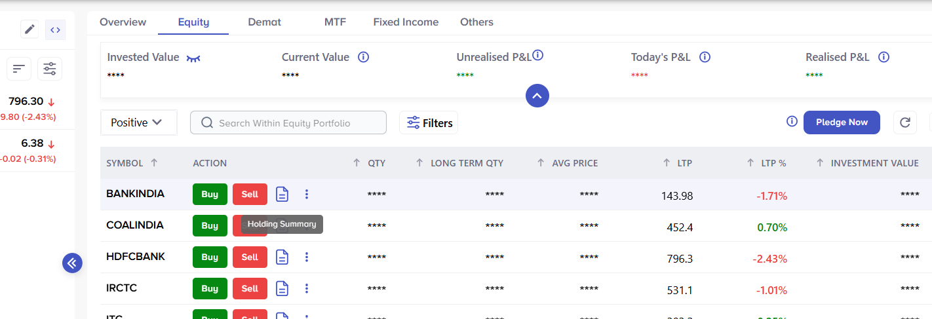Open more options menu for HDFCBANK
This screenshot has height=319, width=932.
(x=307, y=257)
